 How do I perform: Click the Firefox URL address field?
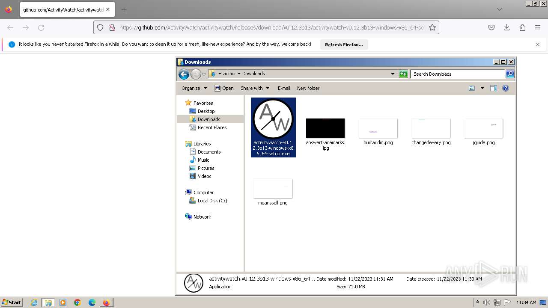coord(272,27)
